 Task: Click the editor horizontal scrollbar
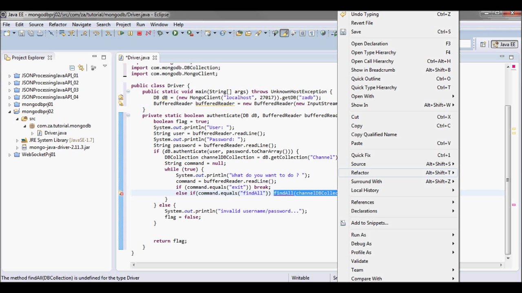pos(317,265)
